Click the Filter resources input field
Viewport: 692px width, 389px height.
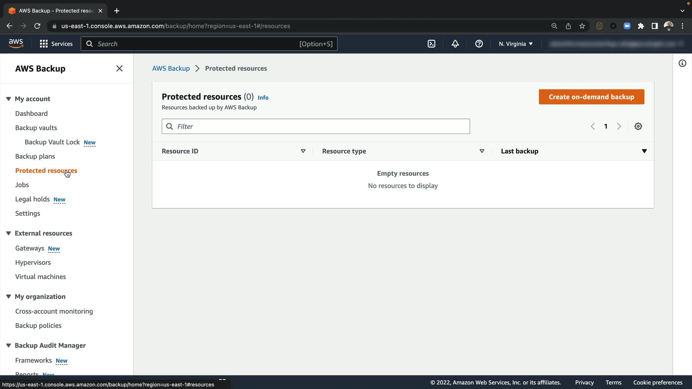pyautogui.click(x=316, y=126)
